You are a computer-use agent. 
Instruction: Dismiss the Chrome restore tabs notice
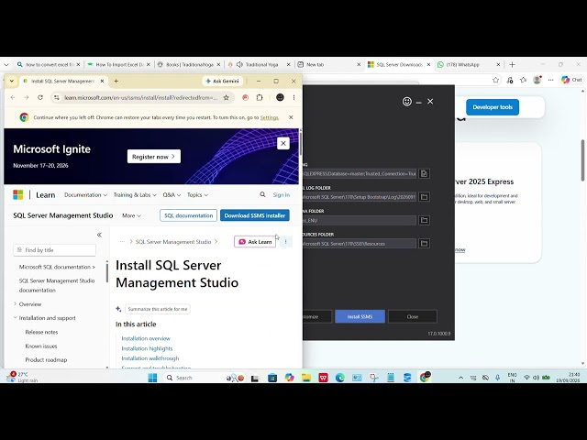291,117
